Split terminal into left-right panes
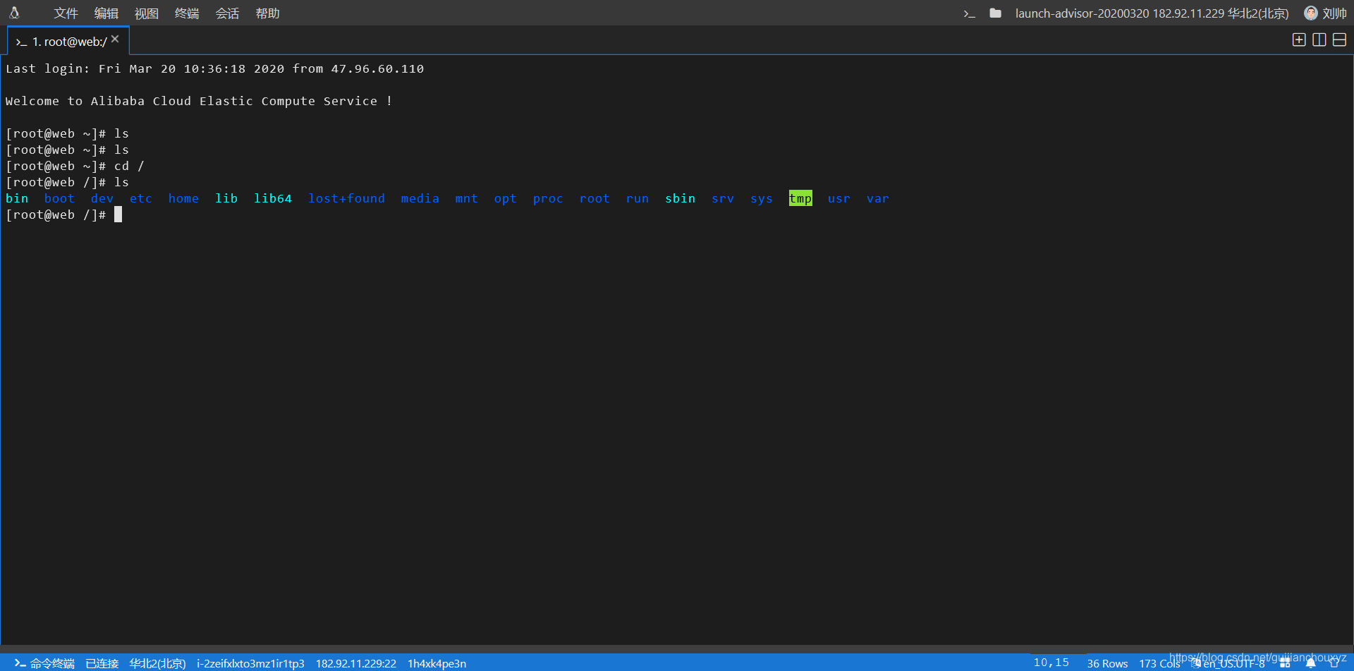 click(1319, 40)
